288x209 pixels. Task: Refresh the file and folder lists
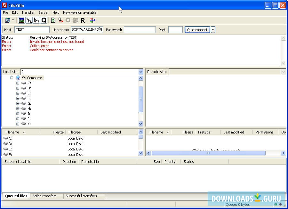click(52, 20)
